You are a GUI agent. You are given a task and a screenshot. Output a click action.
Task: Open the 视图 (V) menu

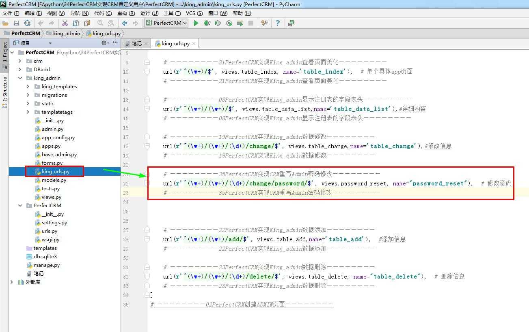(56, 13)
